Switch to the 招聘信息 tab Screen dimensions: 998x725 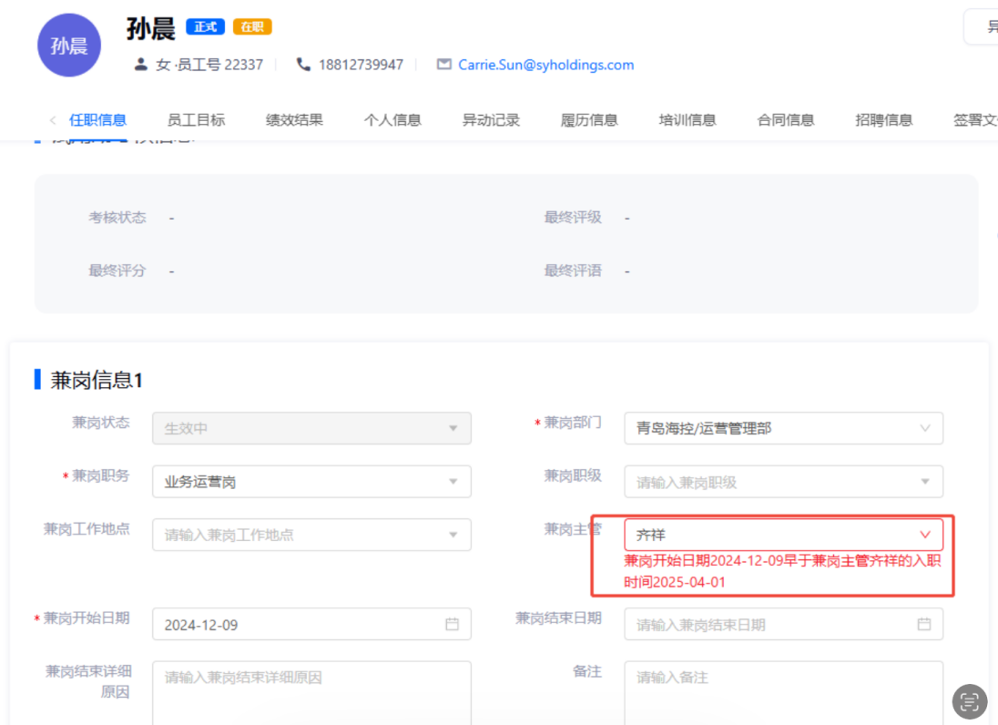click(884, 119)
